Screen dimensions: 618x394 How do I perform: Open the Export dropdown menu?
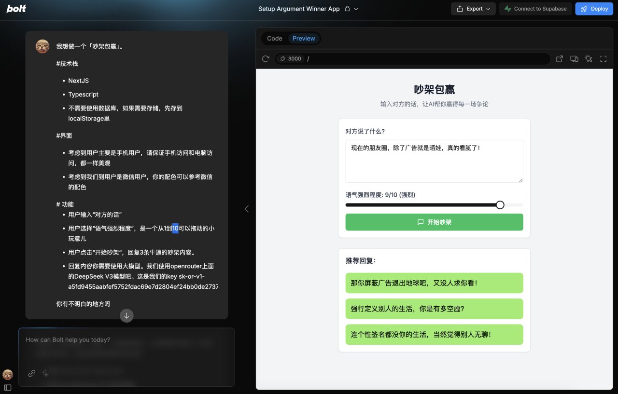coord(473,9)
